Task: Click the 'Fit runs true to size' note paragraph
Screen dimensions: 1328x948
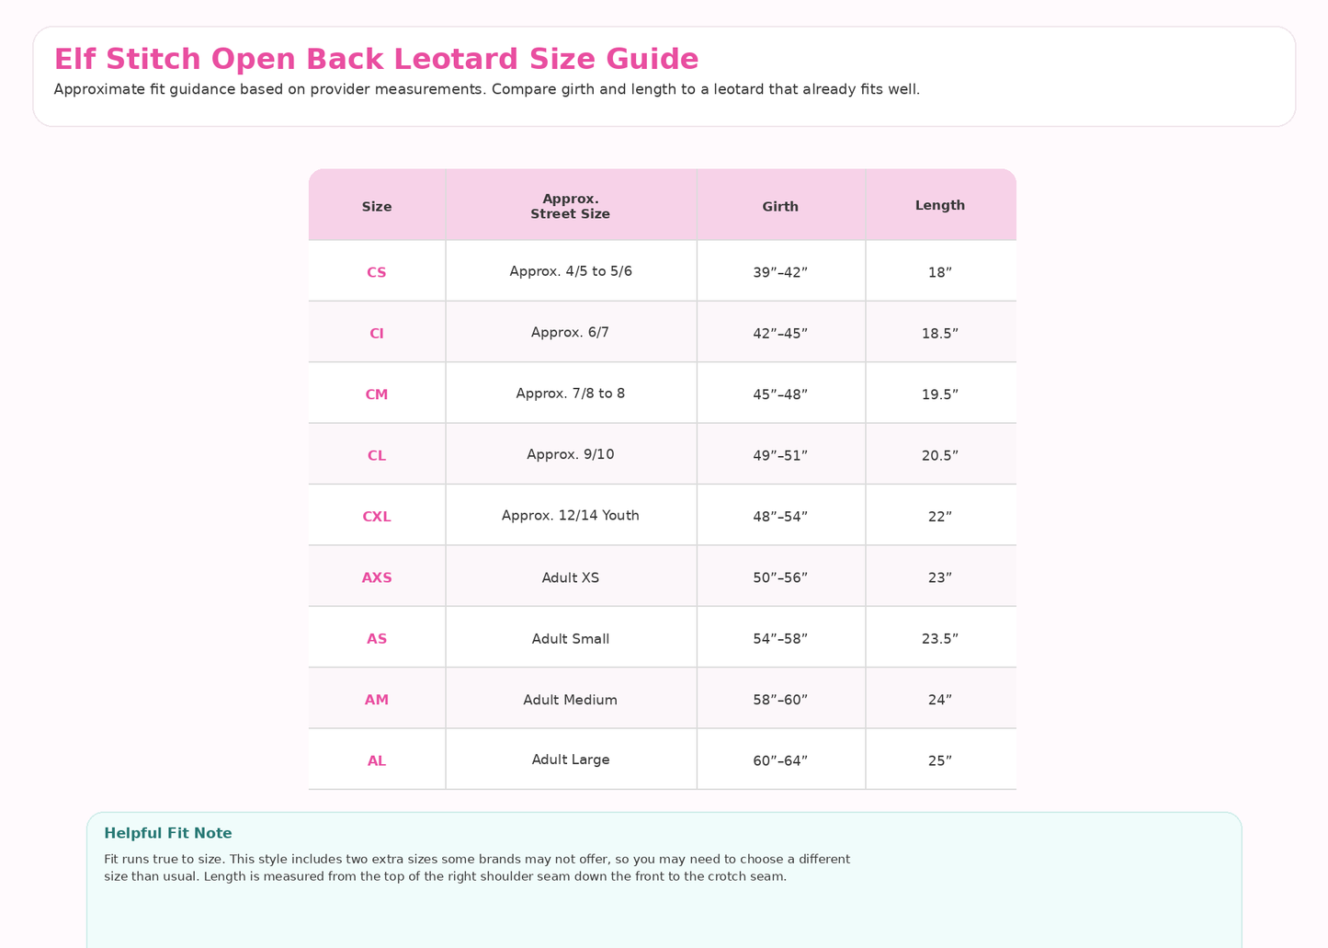Action: pos(477,868)
